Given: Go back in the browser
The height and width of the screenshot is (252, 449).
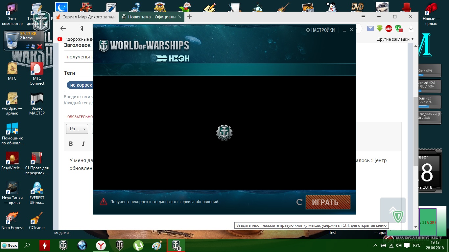Looking at the screenshot, I should point(63,29).
